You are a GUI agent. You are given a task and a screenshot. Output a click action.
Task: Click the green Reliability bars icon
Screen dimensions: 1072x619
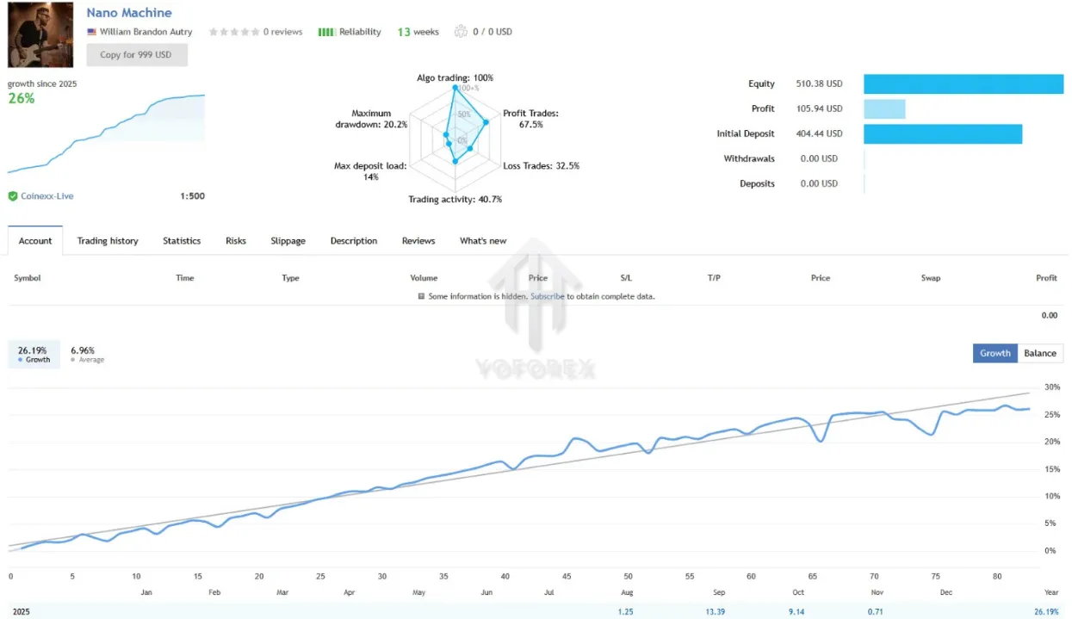click(326, 32)
